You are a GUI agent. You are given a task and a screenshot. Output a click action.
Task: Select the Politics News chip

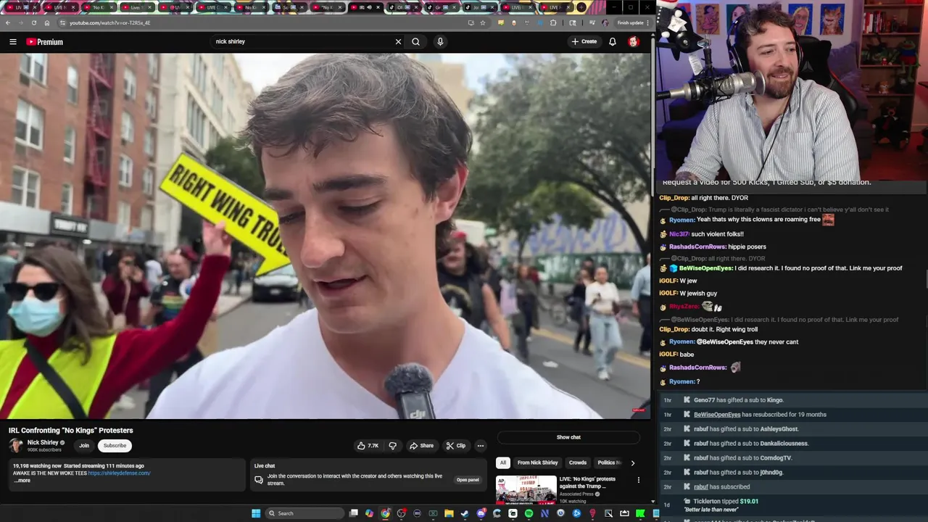coord(609,463)
